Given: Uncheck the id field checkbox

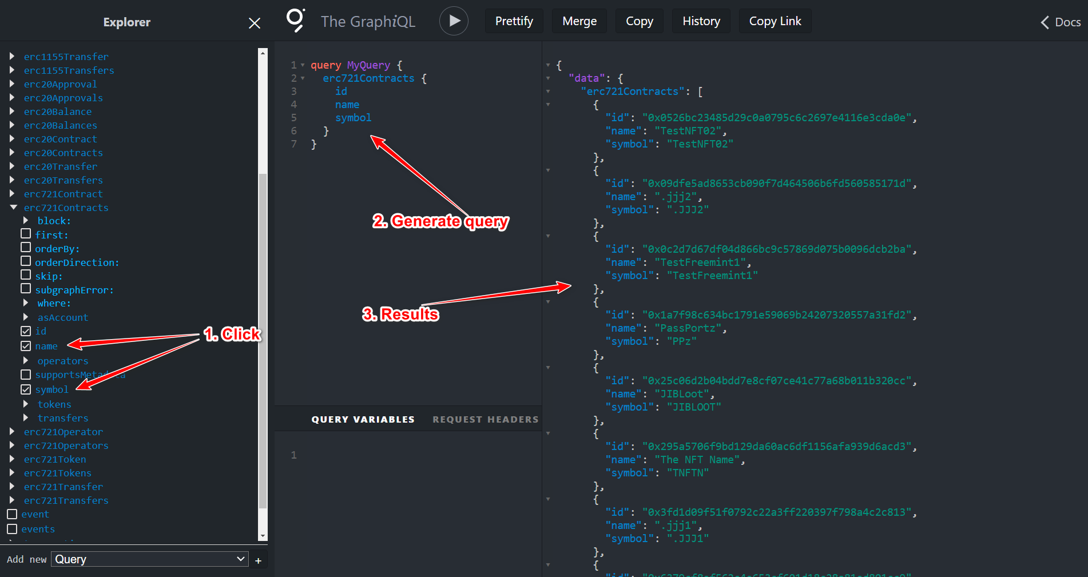Looking at the screenshot, I should (26, 331).
